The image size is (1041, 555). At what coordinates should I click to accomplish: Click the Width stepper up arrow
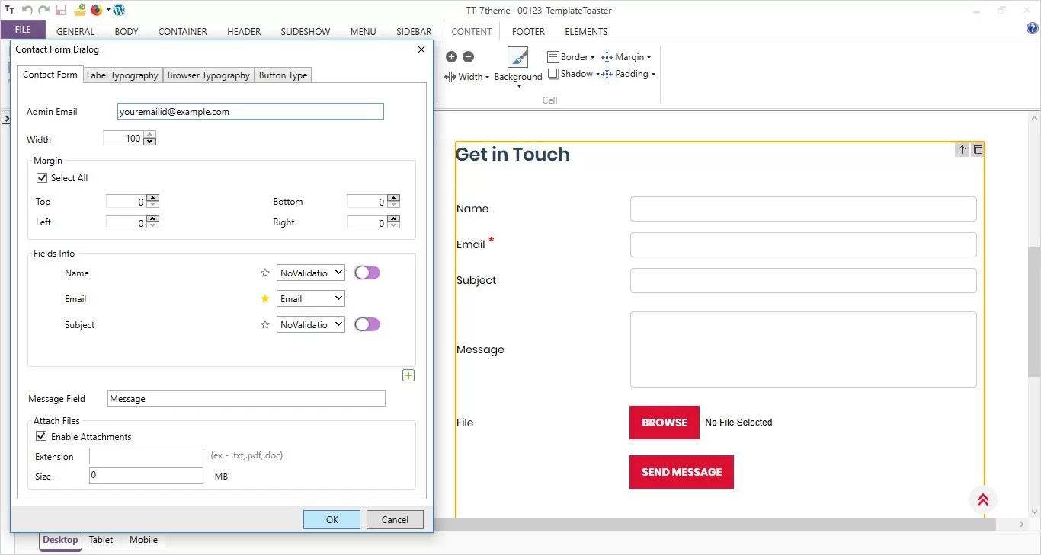point(149,134)
